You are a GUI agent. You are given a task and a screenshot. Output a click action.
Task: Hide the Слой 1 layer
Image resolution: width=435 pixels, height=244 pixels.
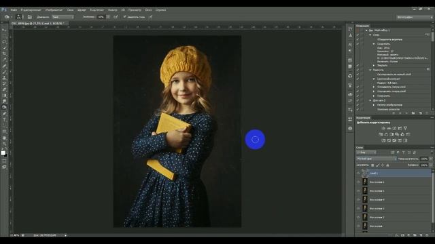tap(358, 174)
